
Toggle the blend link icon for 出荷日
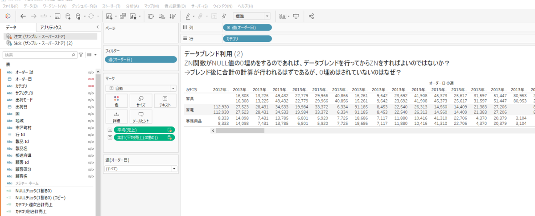pos(91,107)
